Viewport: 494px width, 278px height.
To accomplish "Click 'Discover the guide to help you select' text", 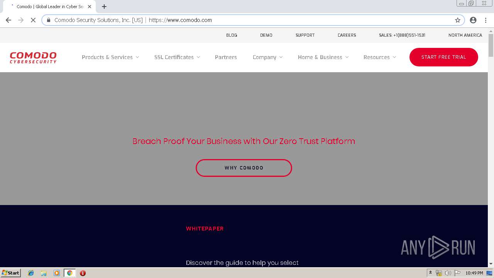I will [x=242, y=263].
